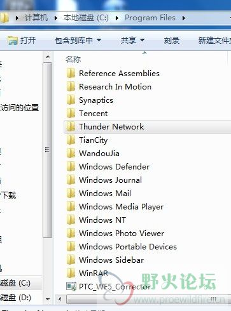Click the PTC_WF5_Corrector file name
Image resolution: width=231 pixels, height=311 pixels.
click(x=115, y=287)
